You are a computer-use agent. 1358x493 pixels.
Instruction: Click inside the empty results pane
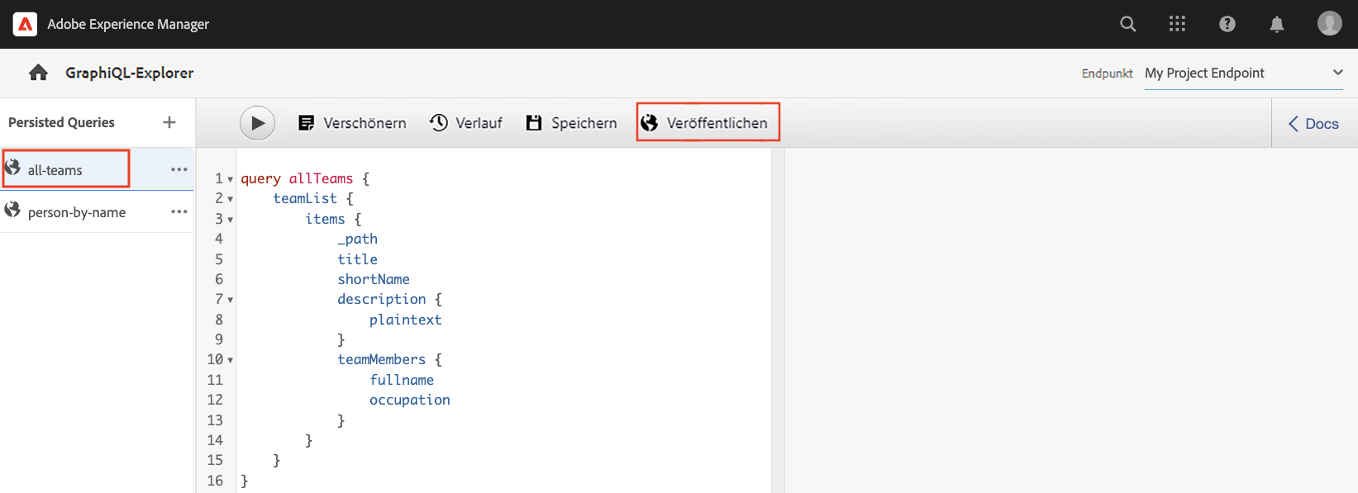click(x=1071, y=320)
